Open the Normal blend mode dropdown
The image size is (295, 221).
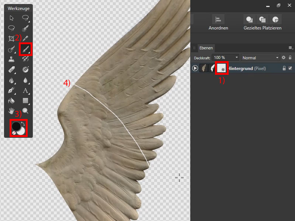260,58
